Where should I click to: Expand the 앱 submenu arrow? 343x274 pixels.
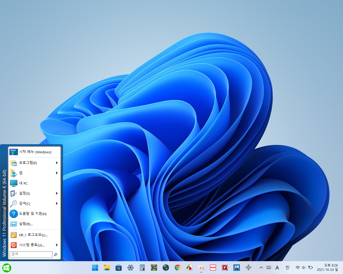coord(57,173)
